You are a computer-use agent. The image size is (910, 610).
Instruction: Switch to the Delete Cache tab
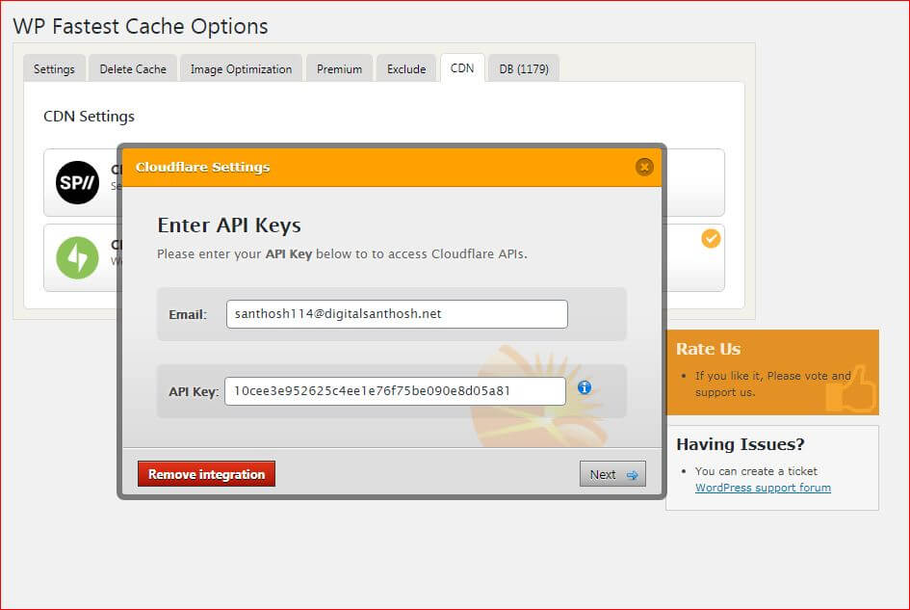coord(133,69)
